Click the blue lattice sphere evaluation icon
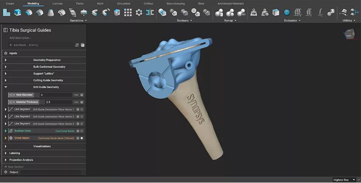This screenshot has height=183, width=361. (x=287, y=12)
